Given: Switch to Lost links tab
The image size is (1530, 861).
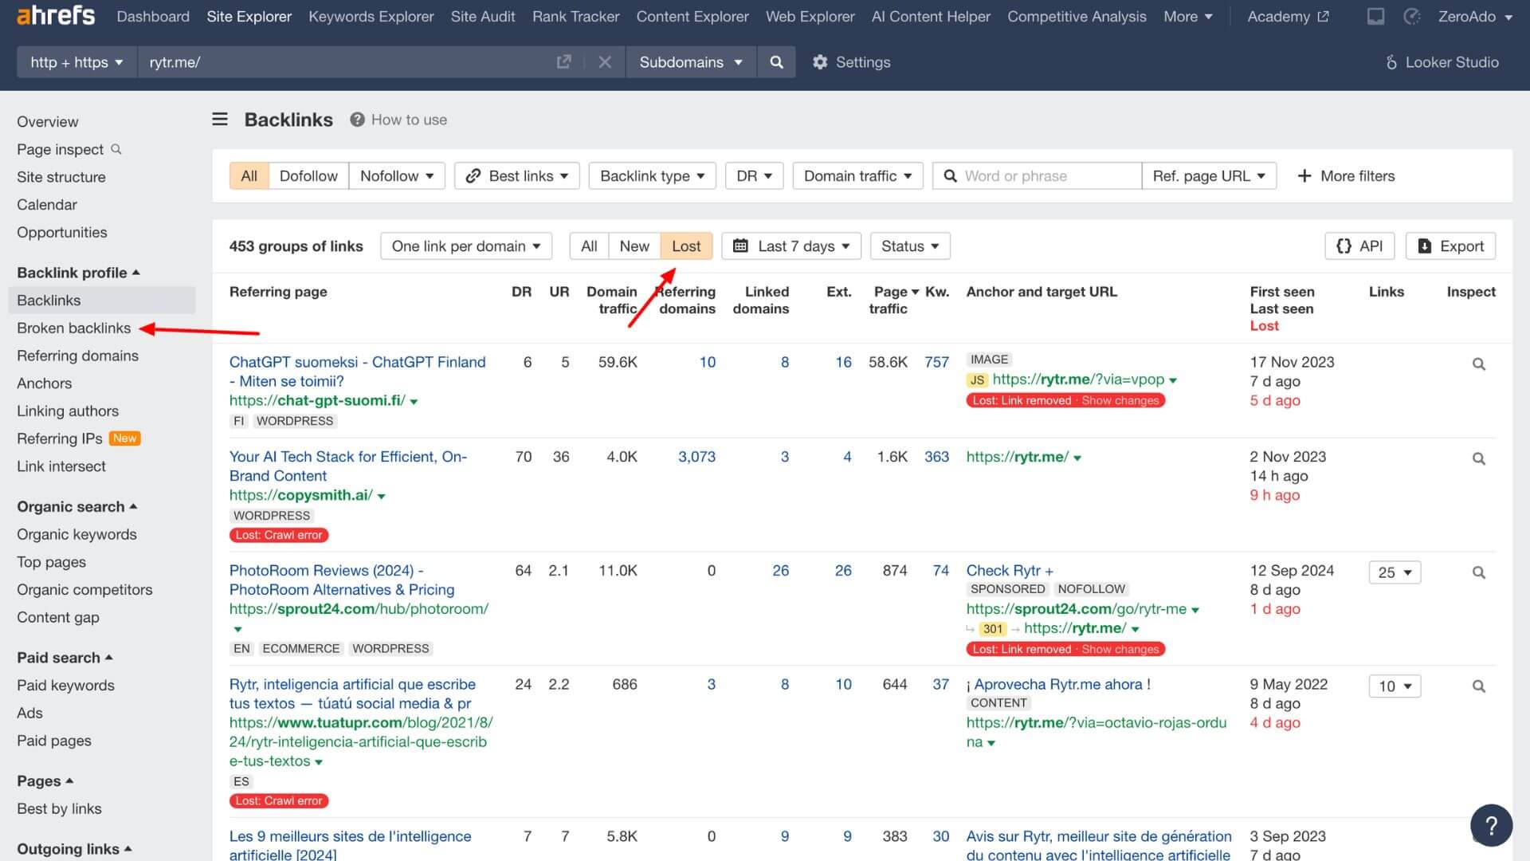Looking at the screenshot, I should [x=686, y=246].
